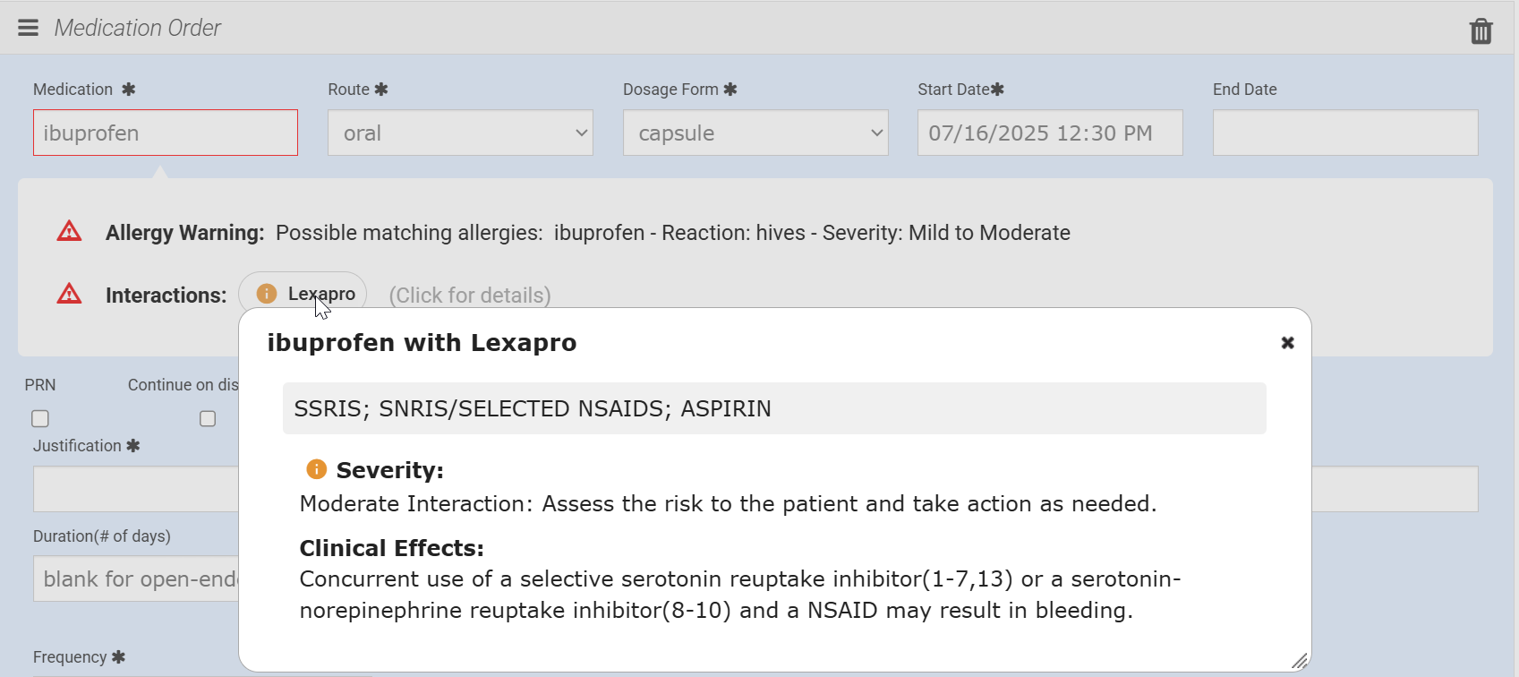Click the empty End Date field

coord(1345,133)
